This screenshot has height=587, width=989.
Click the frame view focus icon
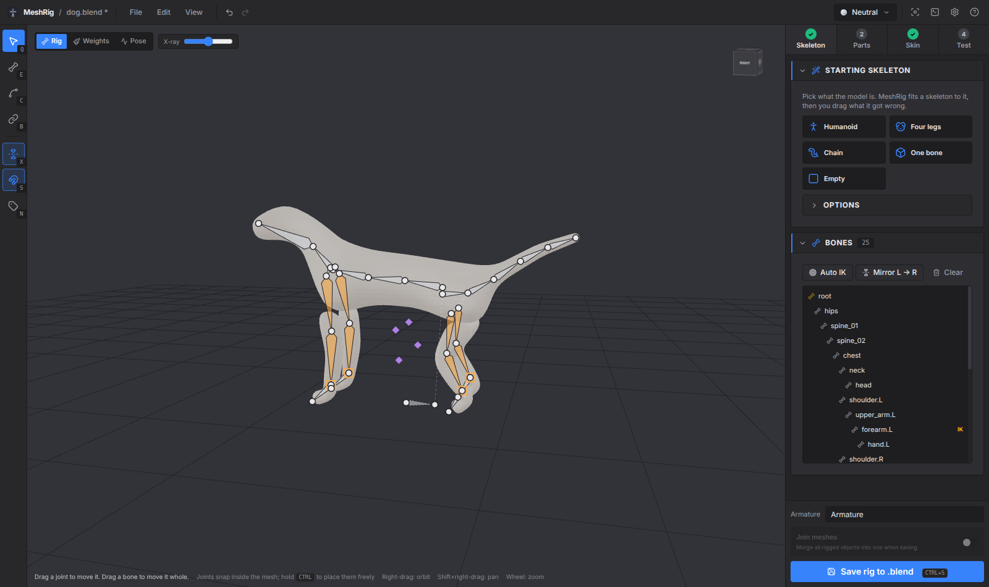915,12
